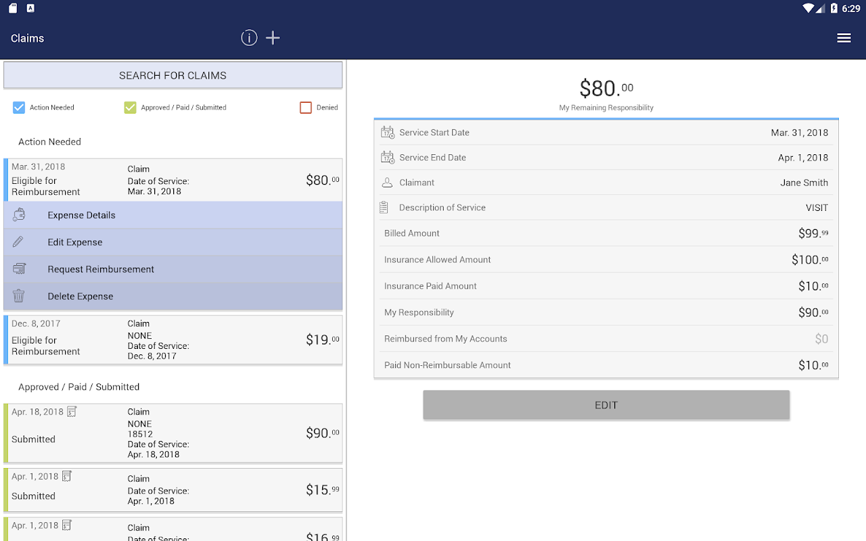Image resolution: width=866 pixels, height=541 pixels.
Task: Open the submitted $15.99 claim
Action: [x=173, y=490]
